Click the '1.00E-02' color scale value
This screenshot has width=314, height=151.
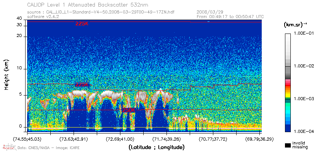click(304, 66)
